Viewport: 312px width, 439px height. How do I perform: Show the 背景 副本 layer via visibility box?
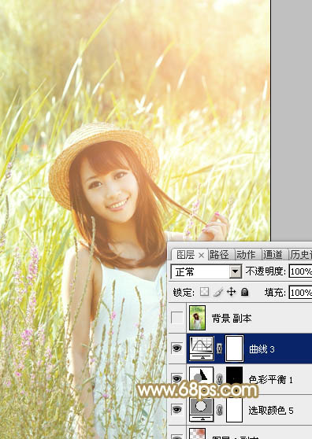click(176, 318)
